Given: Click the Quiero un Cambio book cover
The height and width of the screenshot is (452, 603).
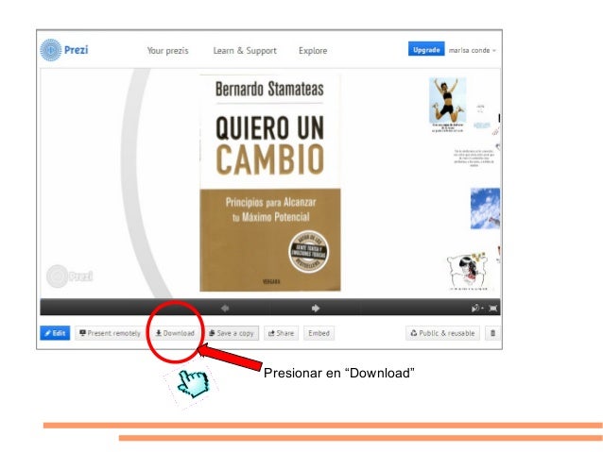Looking at the screenshot, I should tap(270, 183).
